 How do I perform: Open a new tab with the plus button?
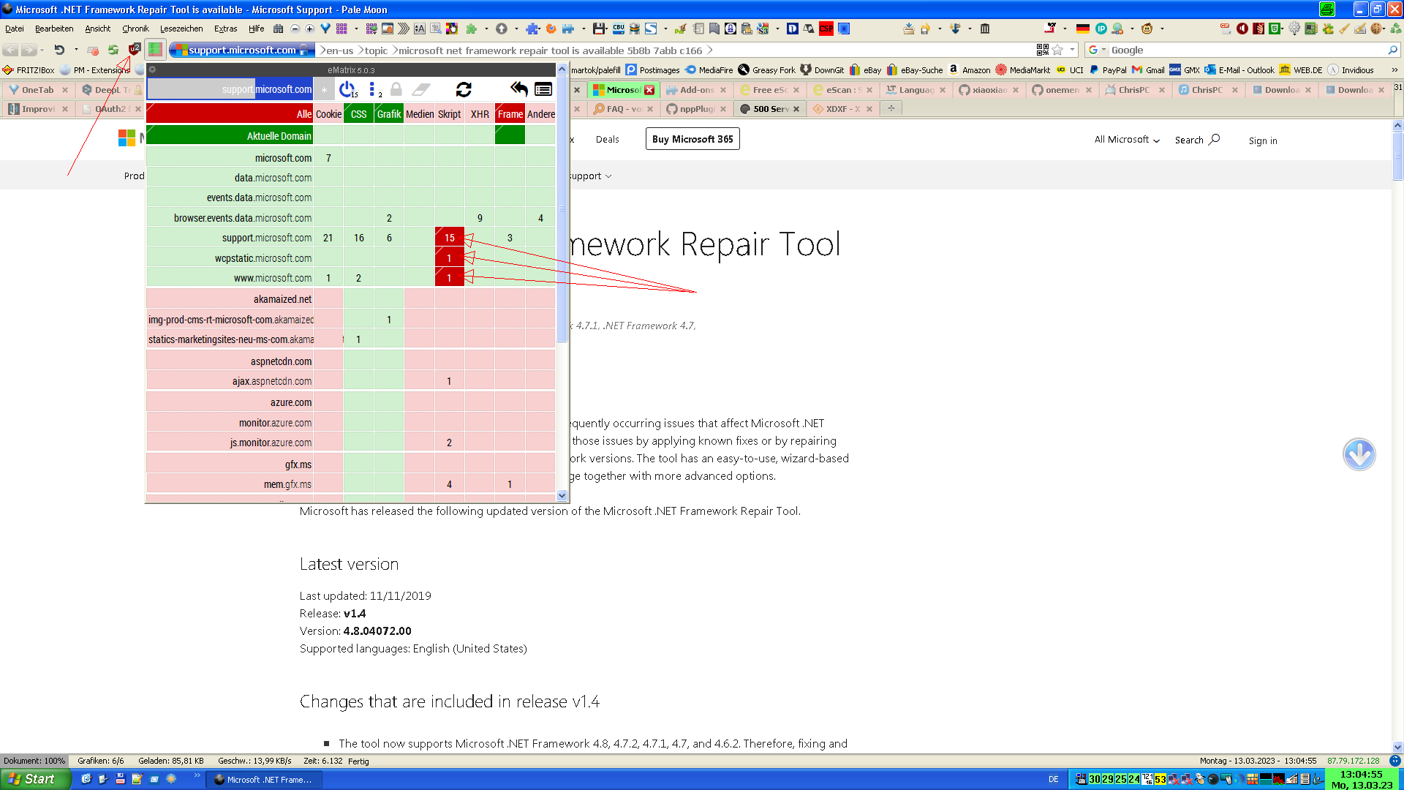(x=891, y=108)
